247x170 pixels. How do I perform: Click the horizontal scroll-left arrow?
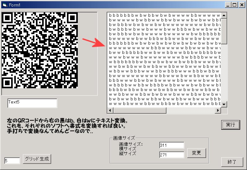[x=110, y=110]
